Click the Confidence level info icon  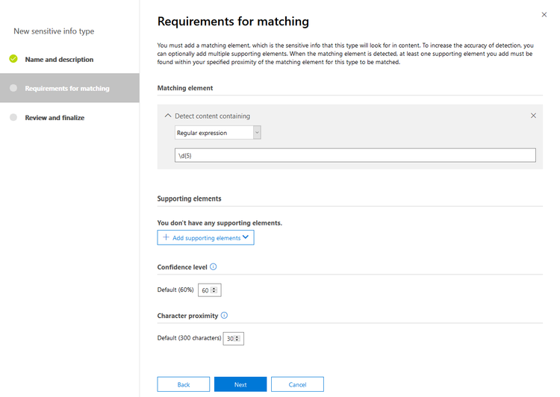click(x=214, y=267)
